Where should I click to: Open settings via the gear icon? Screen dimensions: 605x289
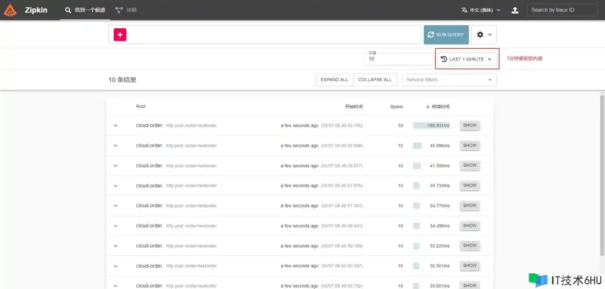pyautogui.click(x=480, y=34)
